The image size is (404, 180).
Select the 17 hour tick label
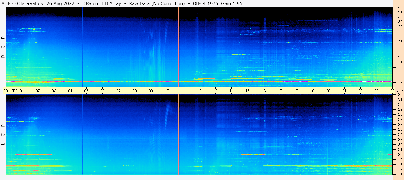[280, 91]
